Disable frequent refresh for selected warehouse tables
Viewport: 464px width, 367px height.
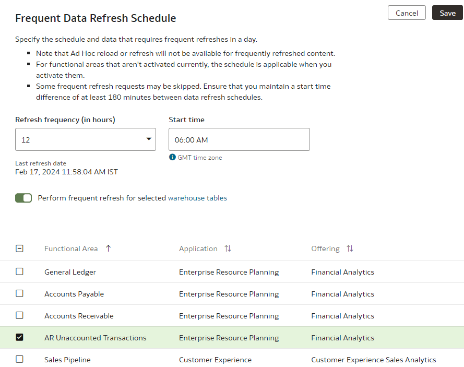(23, 198)
